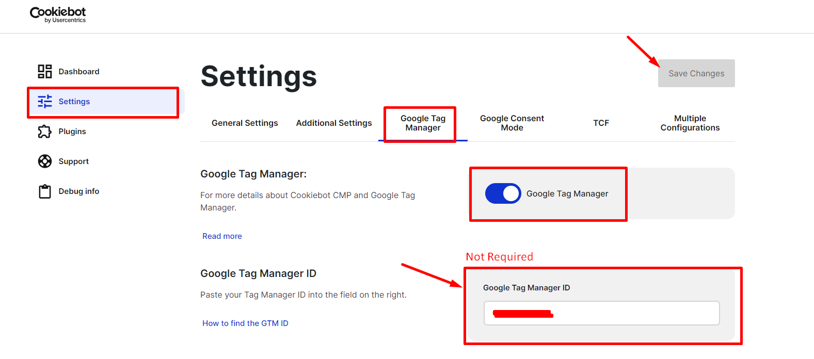Switch to the Additional Settings tab
814x359 pixels.
pyautogui.click(x=334, y=123)
